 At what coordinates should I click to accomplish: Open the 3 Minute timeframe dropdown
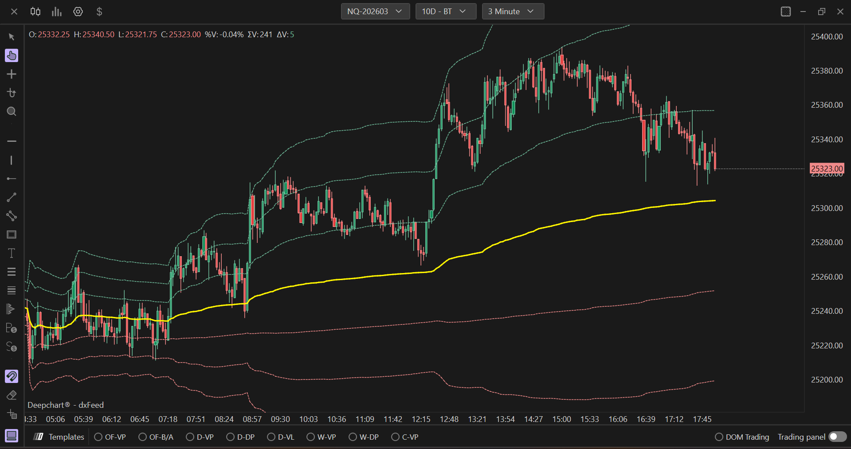click(x=513, y=12)
